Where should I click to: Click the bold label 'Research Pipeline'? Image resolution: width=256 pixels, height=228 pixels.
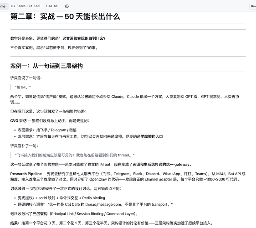point(26,174)
